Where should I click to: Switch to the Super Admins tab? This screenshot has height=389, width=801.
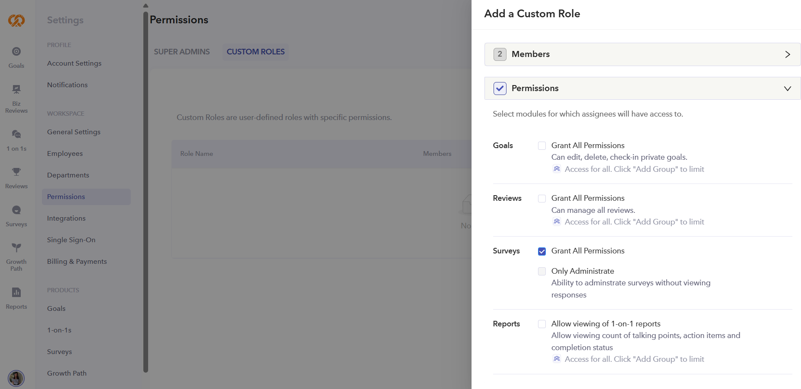click(x=181, y=52)
